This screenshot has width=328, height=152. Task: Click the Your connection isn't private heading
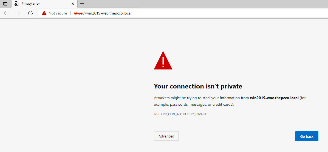click(198, 86)
